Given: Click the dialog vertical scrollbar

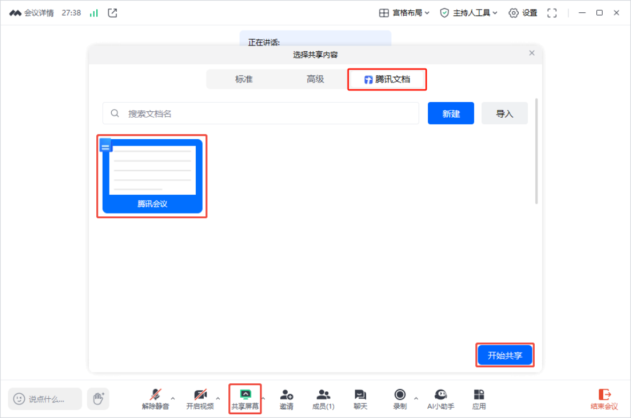Looking at the screenshot, I should pos(536,151).
